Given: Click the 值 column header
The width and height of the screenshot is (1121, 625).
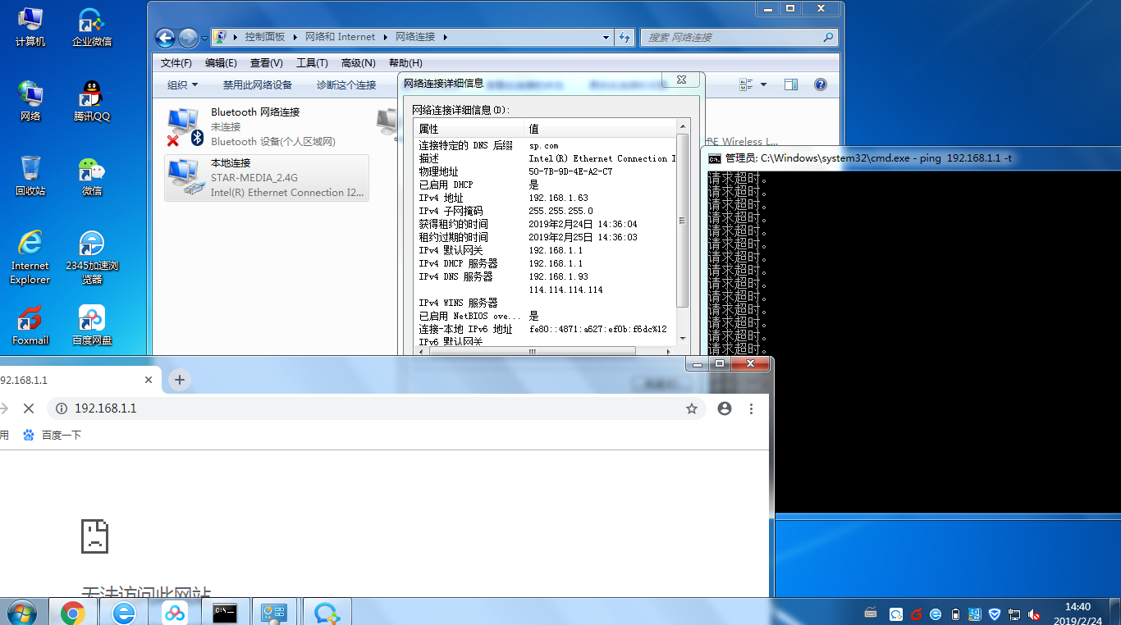Looking at the screenshot, I should (600, 129).
